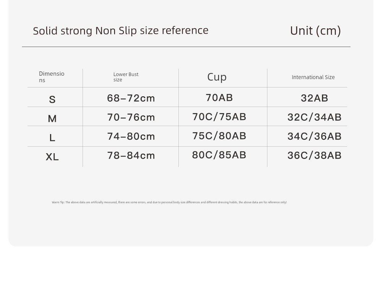Click the 'Warm Tip' disclaimer text
This screenshot has height=298, width=382.
pos(169,202)
